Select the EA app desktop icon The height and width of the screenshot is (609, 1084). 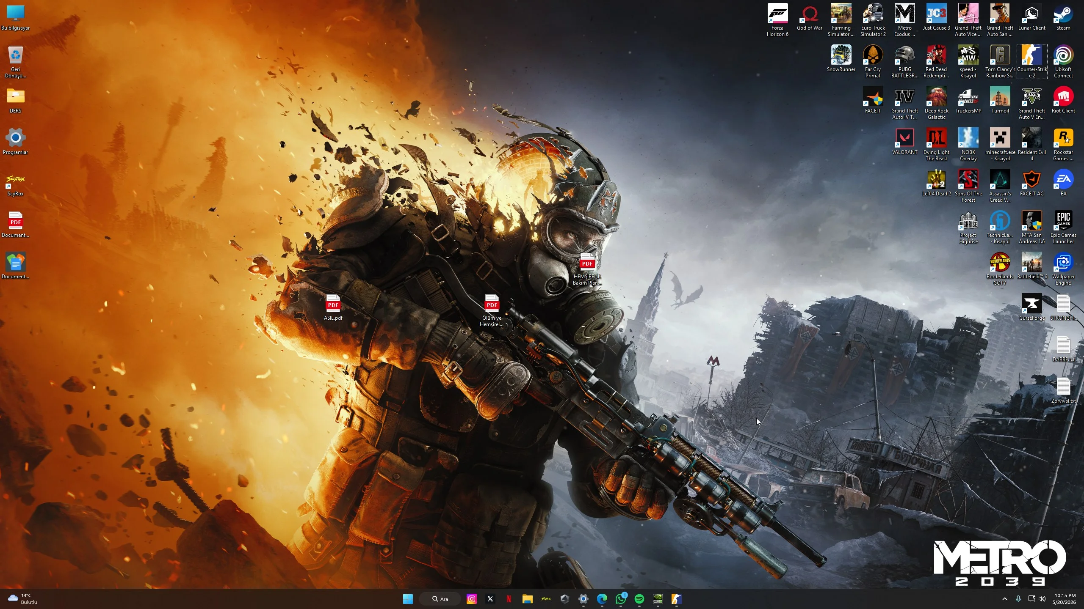1063,183
